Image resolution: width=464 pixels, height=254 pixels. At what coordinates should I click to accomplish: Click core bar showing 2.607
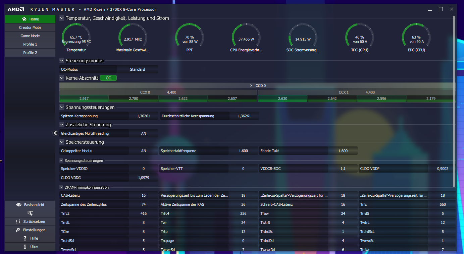pyautogui.click(x=232, y=99)
